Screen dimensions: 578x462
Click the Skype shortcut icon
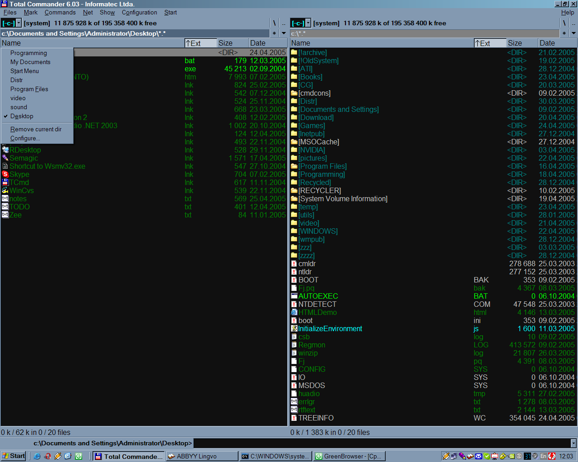coord(5,175)
